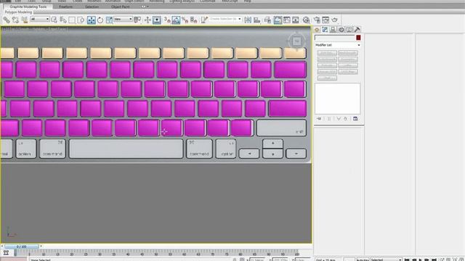Toggle the Window/Crossing selection mode
This screenshot has height=261, width=465.
pyautogui.click(x=81, y=20)
